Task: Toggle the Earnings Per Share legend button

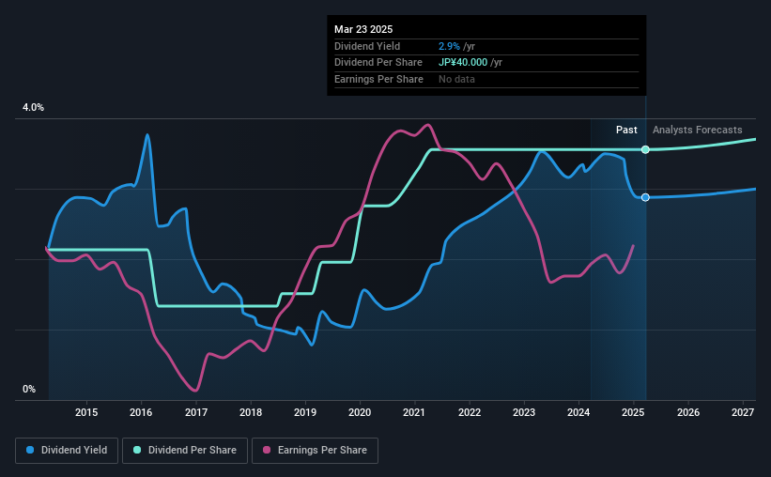Action: coord(315,451)
